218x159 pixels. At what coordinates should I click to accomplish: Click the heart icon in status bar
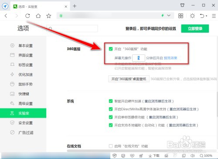click(x=132, y=156)
